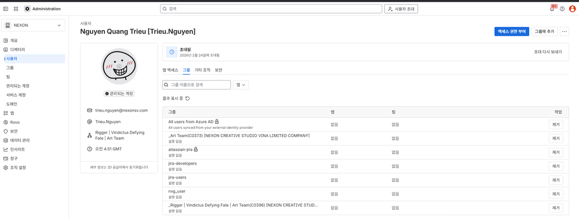Open the orange user profile avatar
The height and width of the screenshot is (219, 579).
tap(572, 9)
